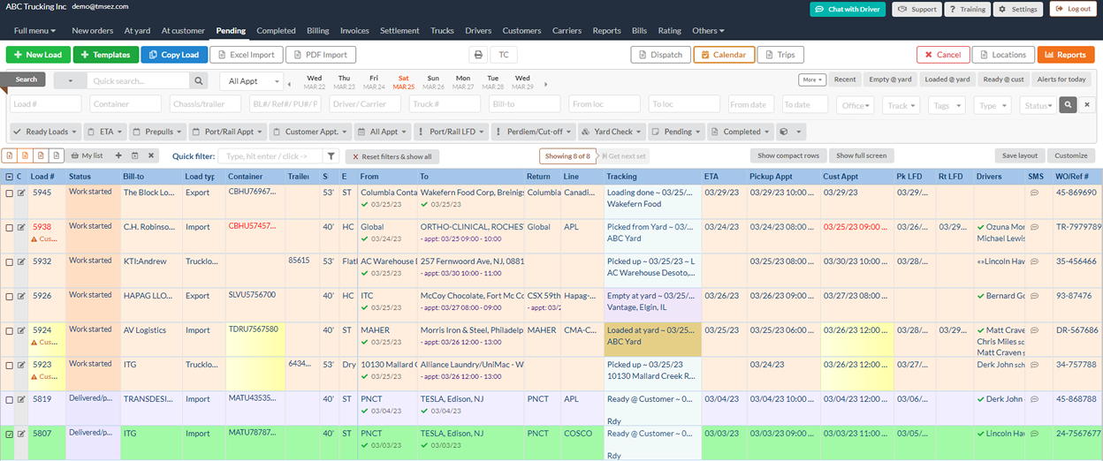The height and width of the screenshot is (461, 1103).
Task: Click the quick filter funnel icon
Action: (x=331, y=156)
